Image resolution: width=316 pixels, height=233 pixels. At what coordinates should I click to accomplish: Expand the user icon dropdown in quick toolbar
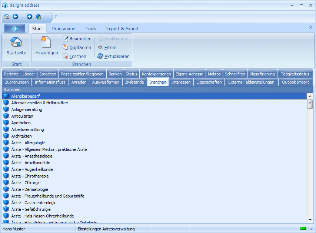click(45, 17)
